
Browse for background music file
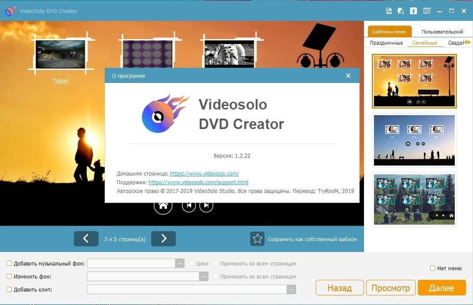(x=180, y=263)
